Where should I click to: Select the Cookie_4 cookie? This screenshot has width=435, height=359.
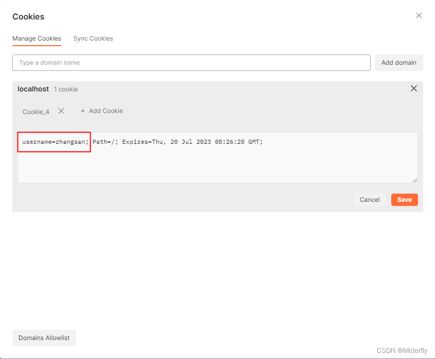(x=36, y=112)
